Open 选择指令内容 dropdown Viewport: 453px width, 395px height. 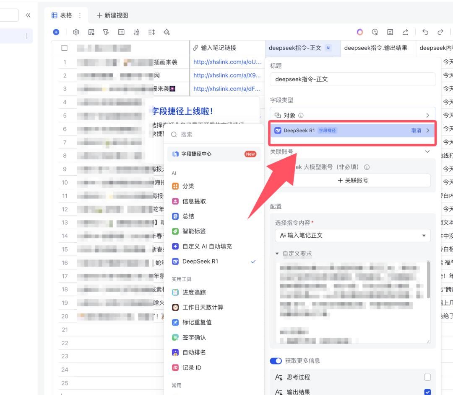tap(352, 236)
